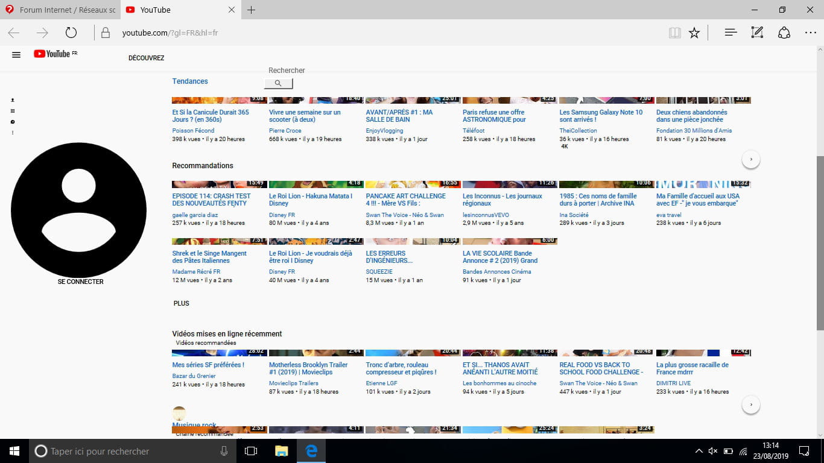Click the DÉCOUVREZ heading
Screen dimensions: 824x463
[x=147, y=58]
